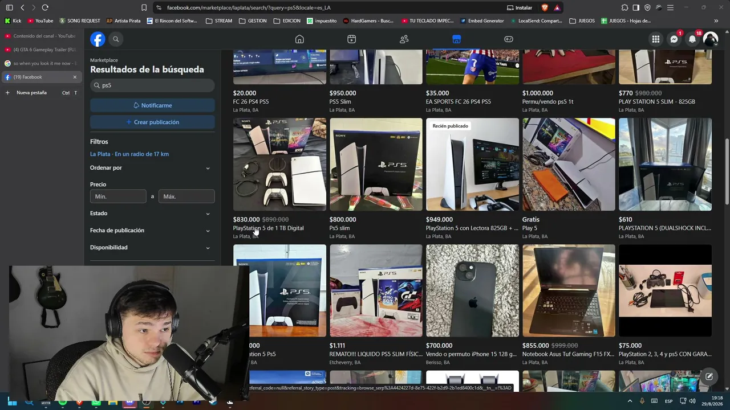Image resolution: width=730 pixels, height=410 pixels.
Task: Open a new tab with Nueva pestaña
Action: pos(40,92)
